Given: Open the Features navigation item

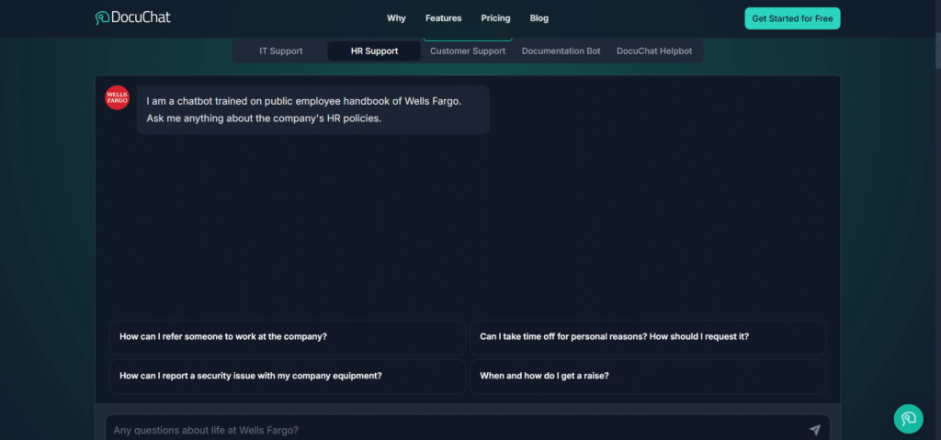Looking at the screenshot, I should click(x=443, y=18).
